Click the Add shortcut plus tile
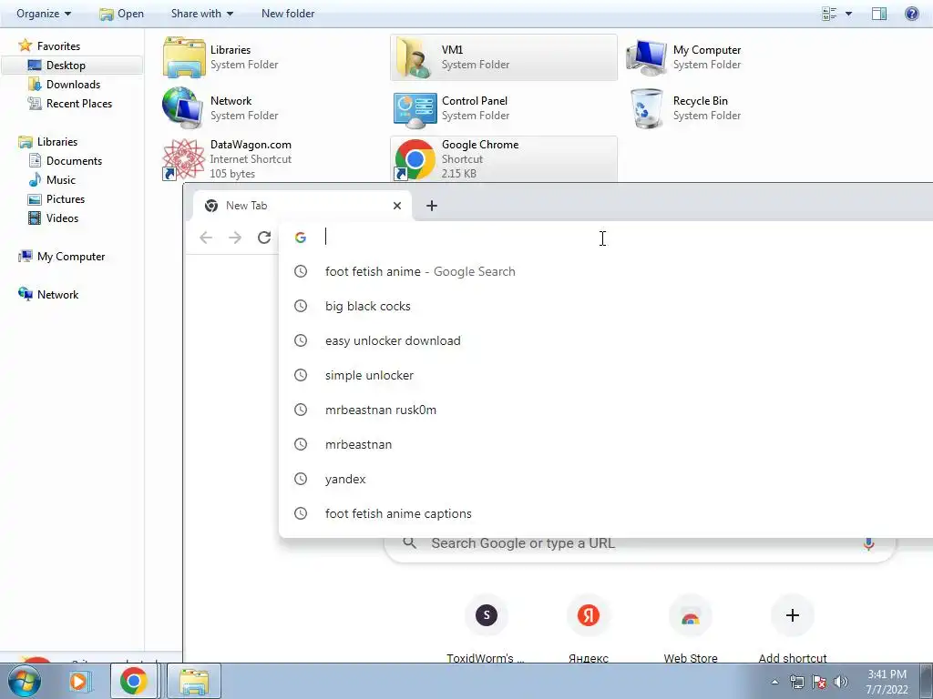933x699 pixels. (x=793, y=628)
